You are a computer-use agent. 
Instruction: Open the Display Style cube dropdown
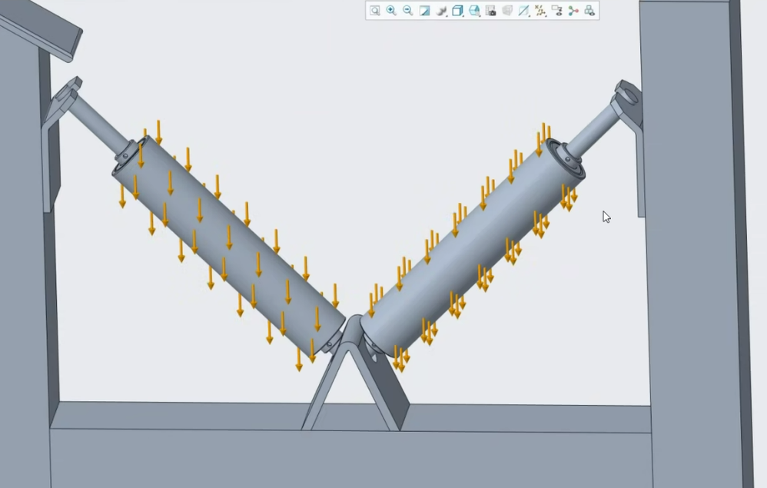coord(457,11)
